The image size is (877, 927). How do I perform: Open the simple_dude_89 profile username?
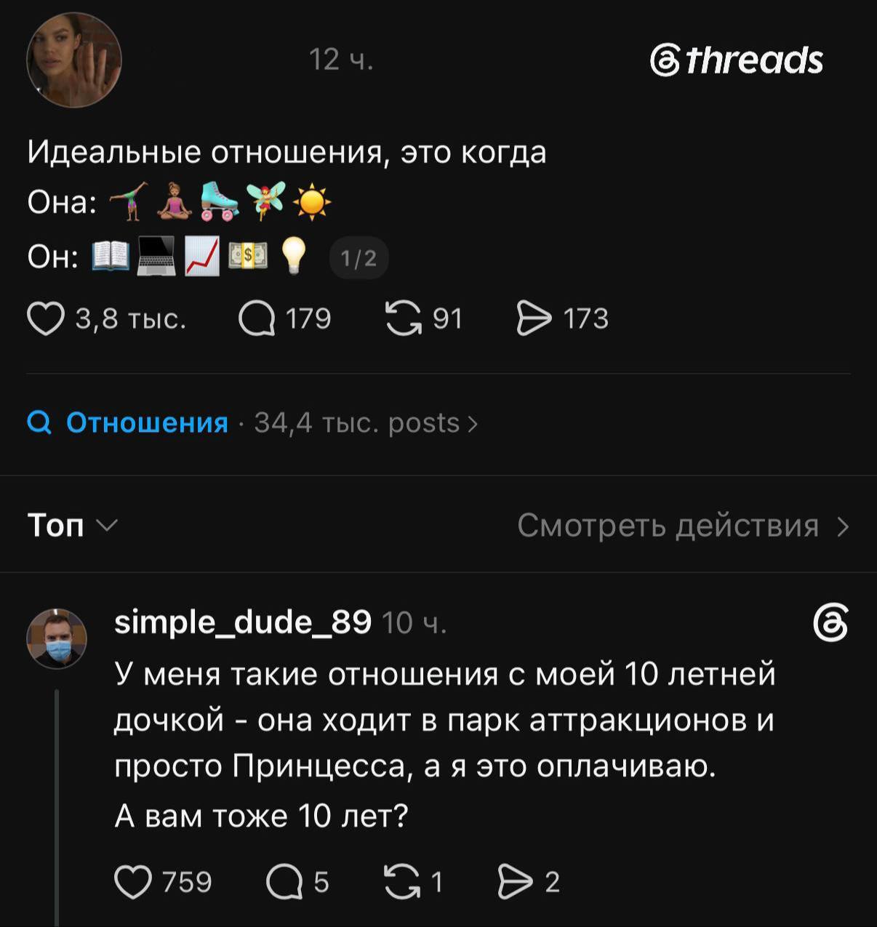pos(243,622)
